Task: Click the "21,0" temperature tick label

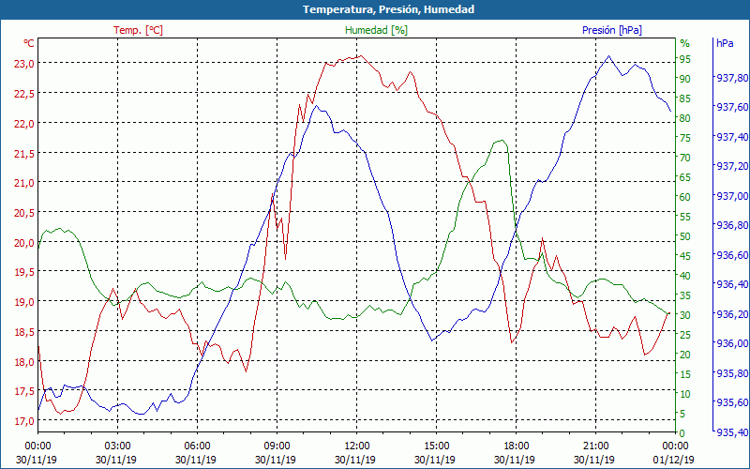Action: click(24, 182)
